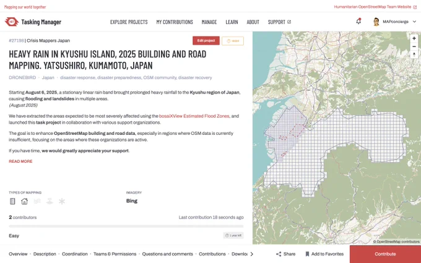The width and height of the screenshot is (421, 263).
Task: Click the share icon
Action: tap(279, 254)
